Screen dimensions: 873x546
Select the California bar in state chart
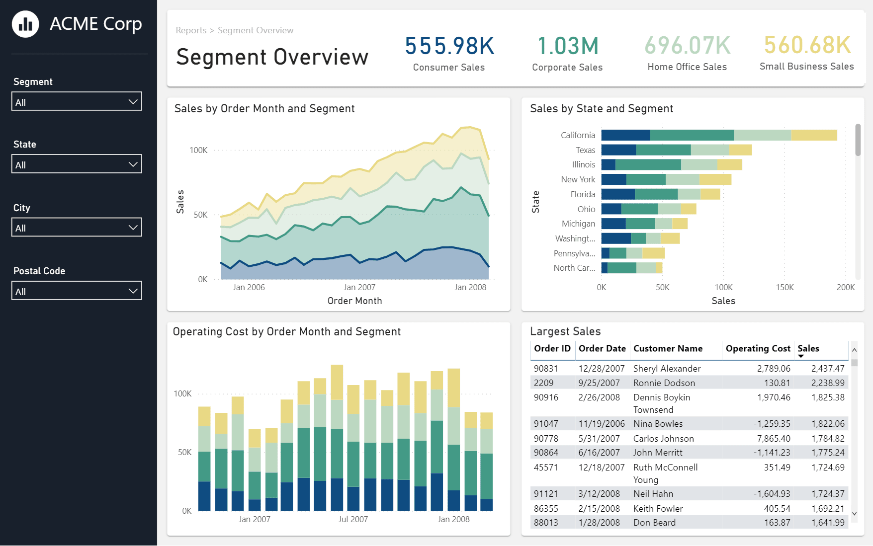point(718,135)
